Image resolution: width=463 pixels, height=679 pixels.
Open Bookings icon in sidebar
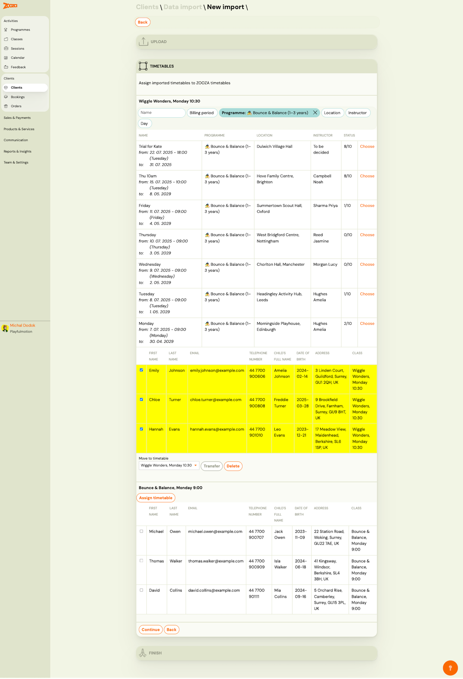(6, 97)
